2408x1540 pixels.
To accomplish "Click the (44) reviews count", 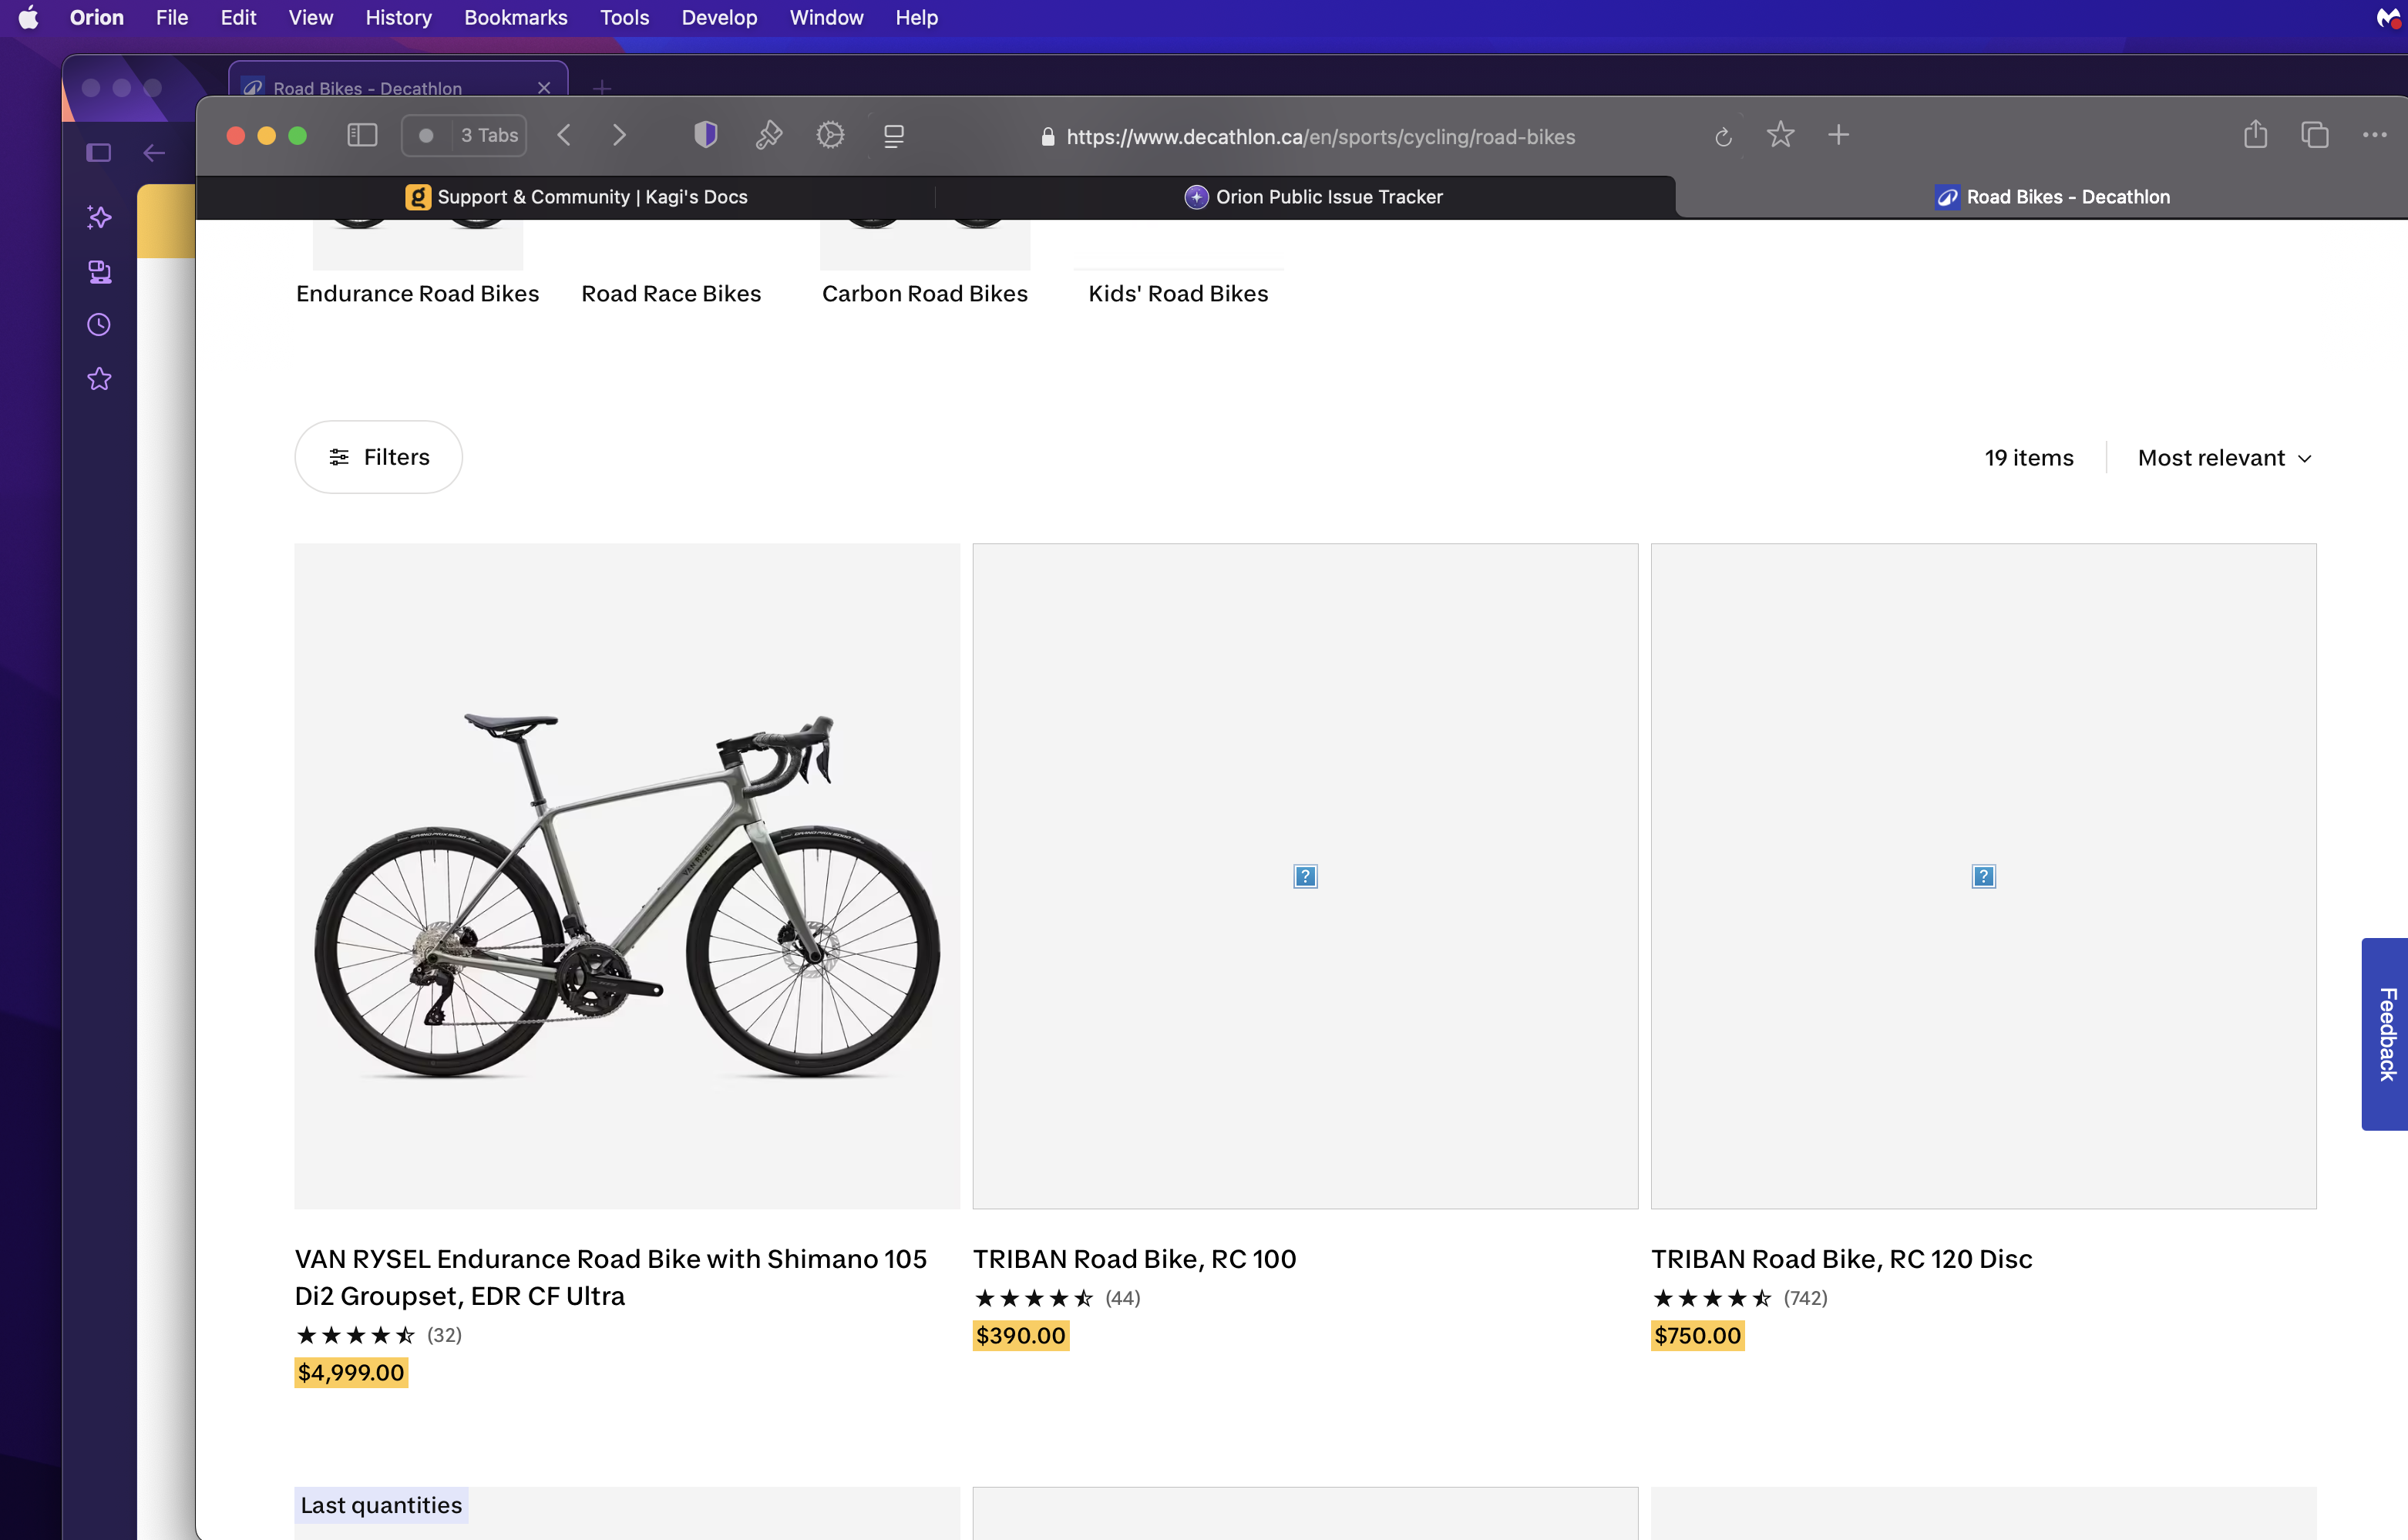I will (x=1122, y=1298).
